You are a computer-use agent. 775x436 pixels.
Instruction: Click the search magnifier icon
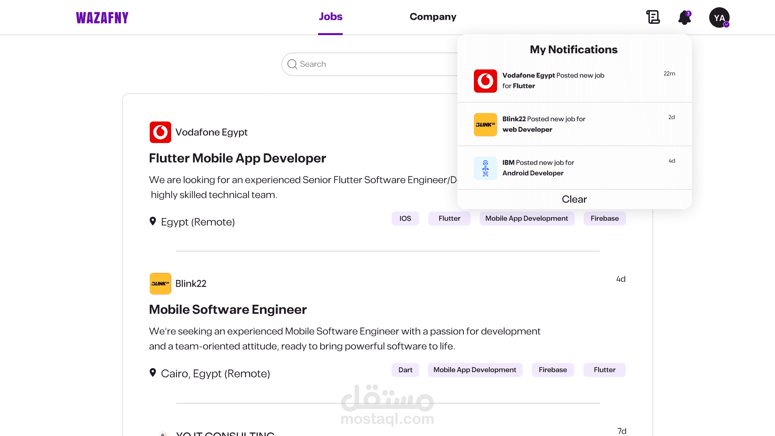pos(292,64)
